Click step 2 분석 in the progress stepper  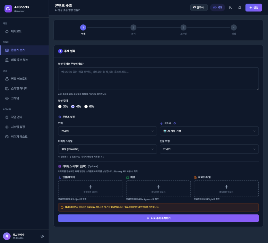133,28
